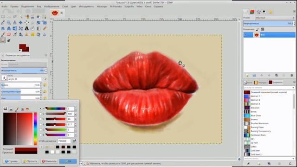Open the layer Режим mode dropdown
Image resolution: width=297 pixels, height=167 pixels.
[x=275, y=18]
